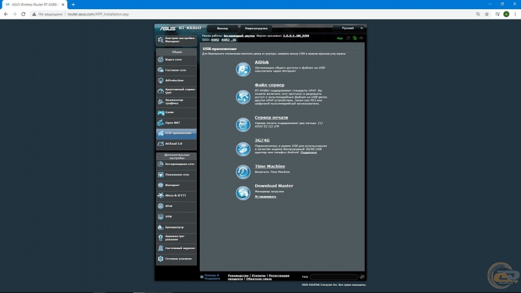Open the 3G/4G title link
Screen dimensions: 521x293
click(x=262, y=140)
